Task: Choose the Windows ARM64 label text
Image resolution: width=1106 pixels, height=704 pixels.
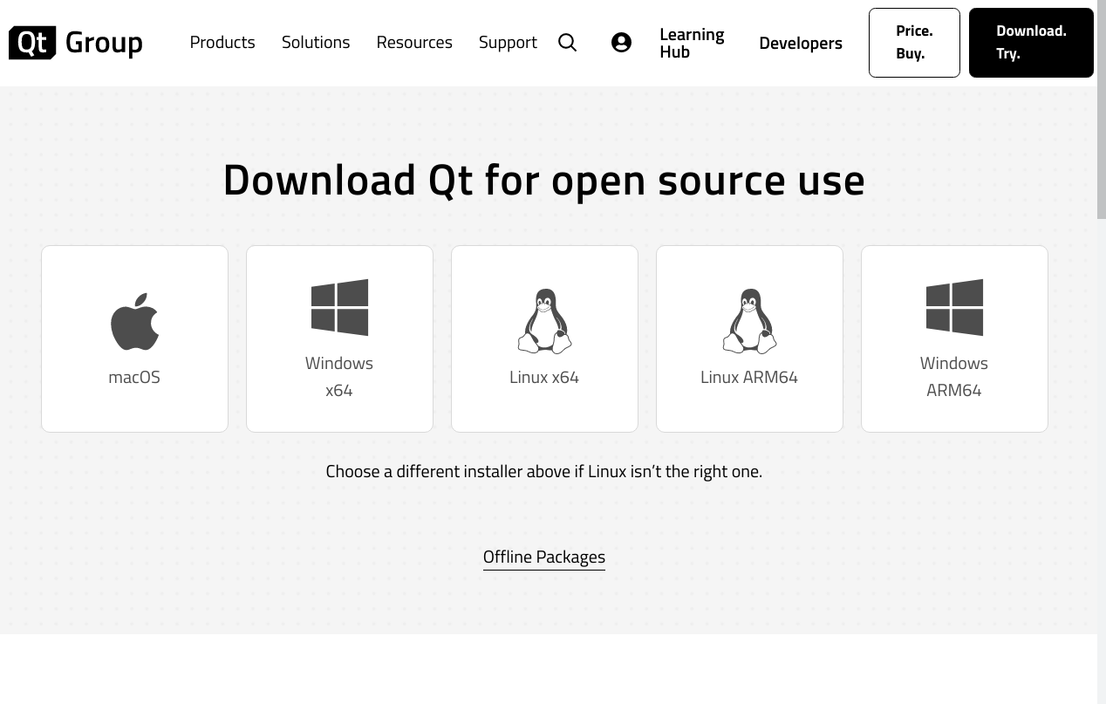Action: point(954,376)
